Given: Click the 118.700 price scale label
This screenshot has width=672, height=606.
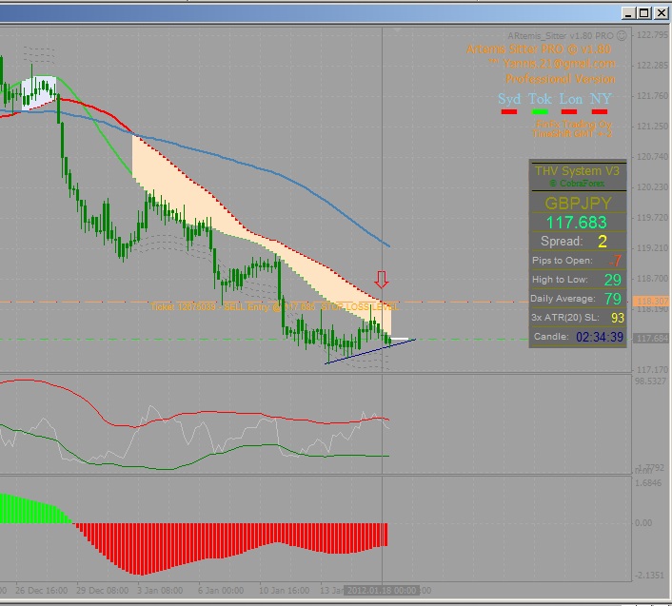Looking at the screenshot, I should click(x=652, y=279).
